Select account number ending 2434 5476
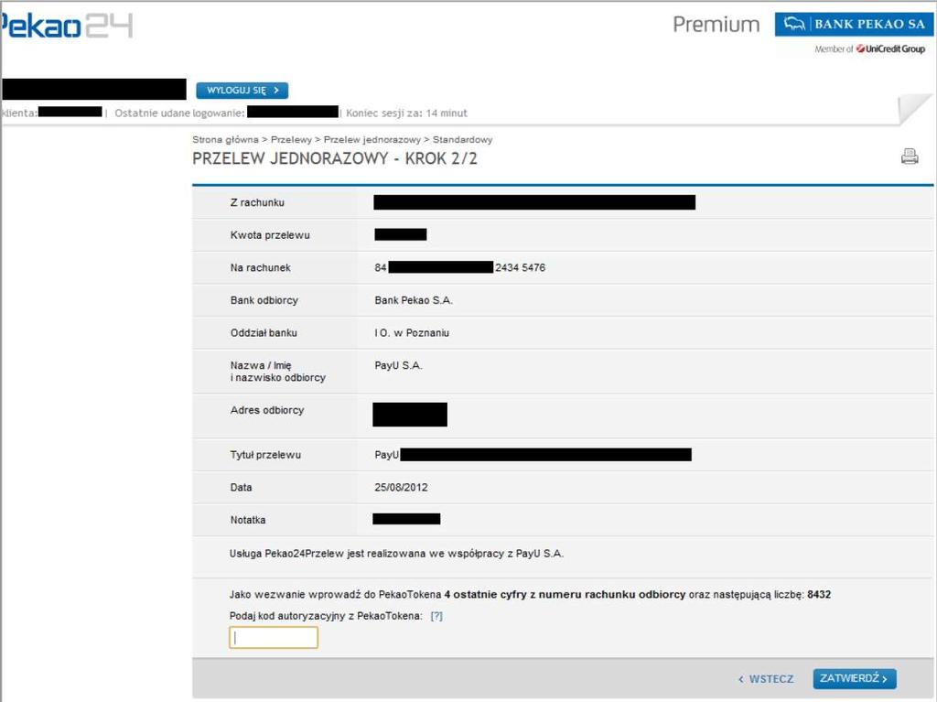This screenshot has width=937, height=702. pos(459,268)
